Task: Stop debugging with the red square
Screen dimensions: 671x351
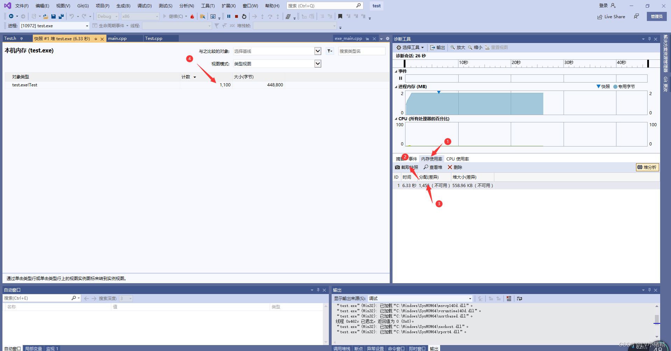Action: click(236, 16)
